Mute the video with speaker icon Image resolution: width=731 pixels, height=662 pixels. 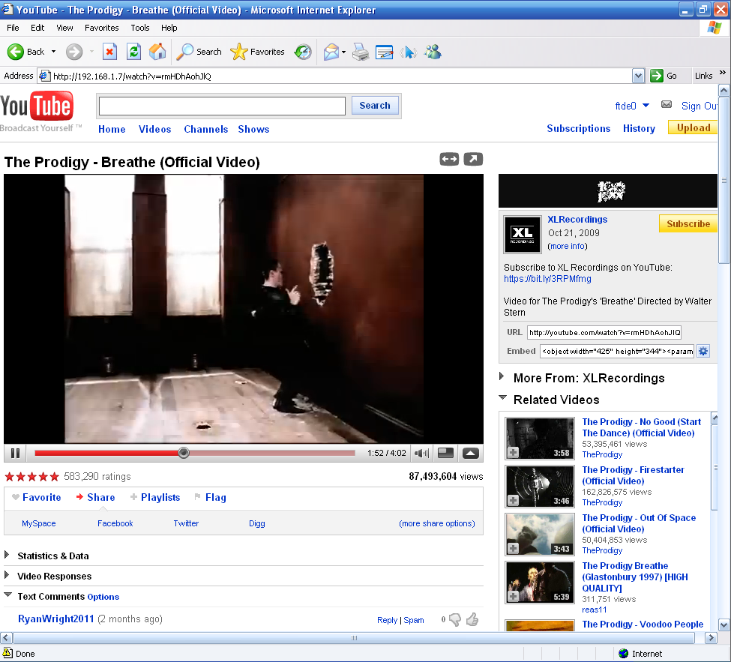coord(422,453)
